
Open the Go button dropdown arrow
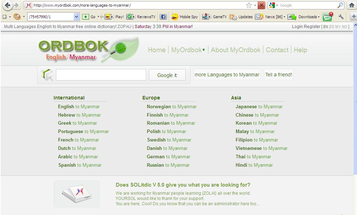pyautogui.click(x=98, y=17)
